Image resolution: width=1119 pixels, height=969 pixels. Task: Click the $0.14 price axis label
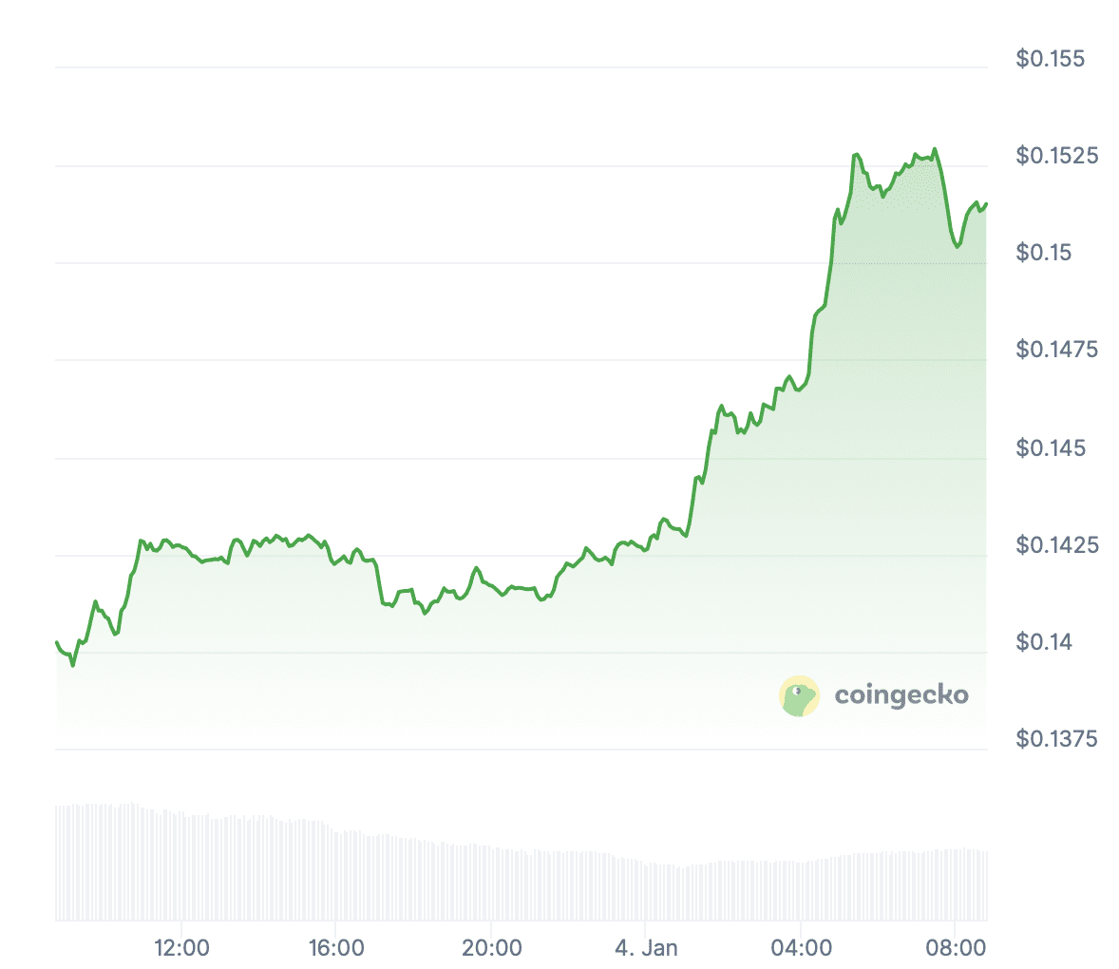1043,642
